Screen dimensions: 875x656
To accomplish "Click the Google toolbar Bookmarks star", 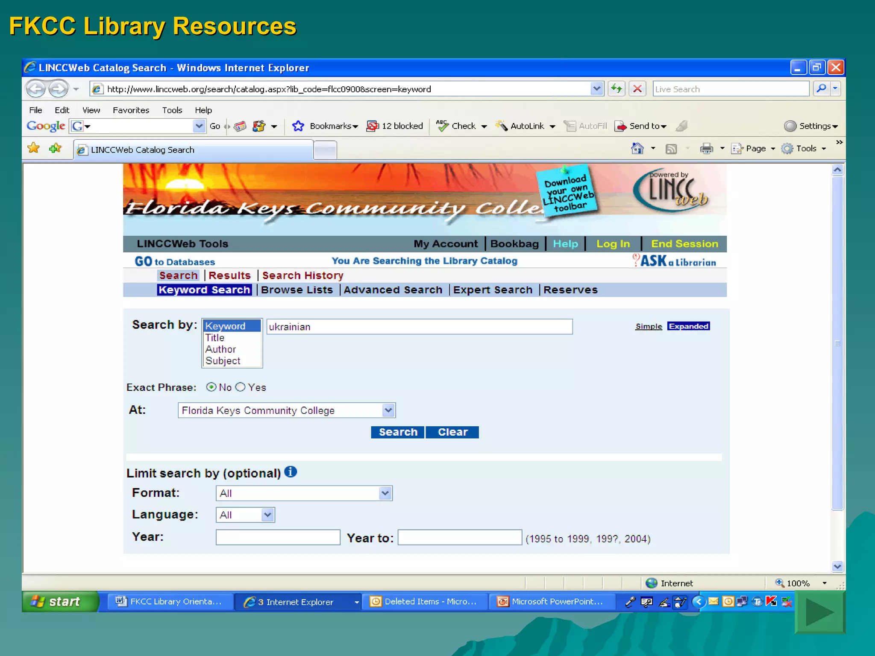I will 298,126.
